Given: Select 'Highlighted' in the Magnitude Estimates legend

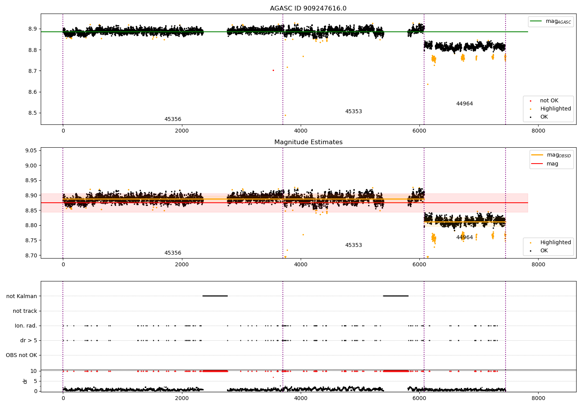Looking at the screenshot, I should 556,243.
